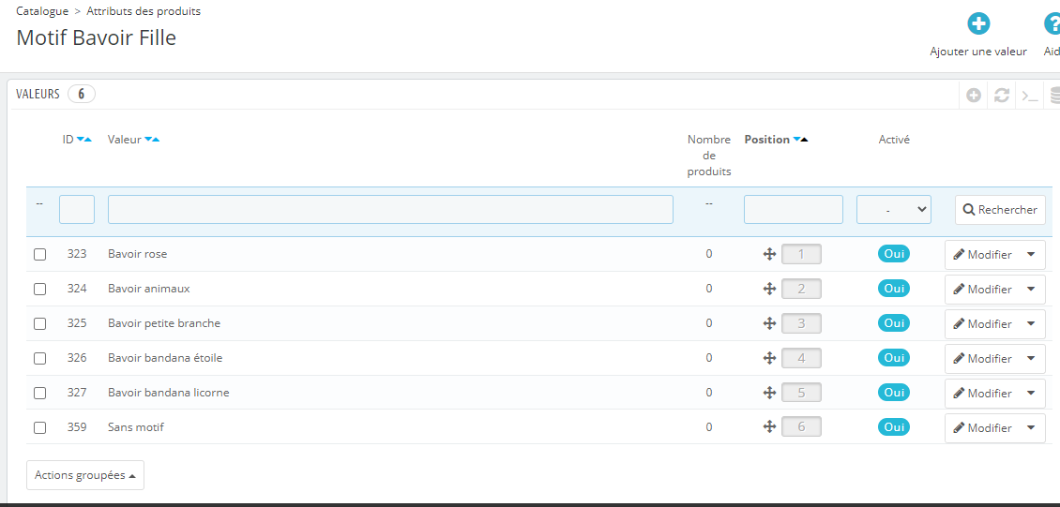Click the Rechercher button
This screenshot has height=507, width=1060.
pos(1000,209)
